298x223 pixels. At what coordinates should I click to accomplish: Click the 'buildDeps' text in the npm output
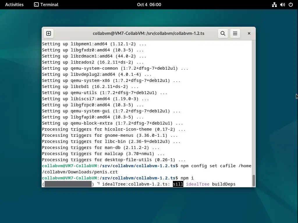224,184
